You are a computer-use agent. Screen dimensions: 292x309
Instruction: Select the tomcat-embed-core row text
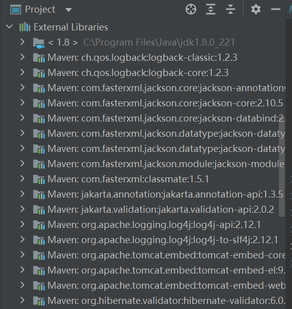(167, 255)
